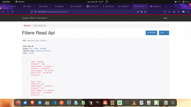
Task: Expand the list all tabs chevron
Action: tap(172, 6)
